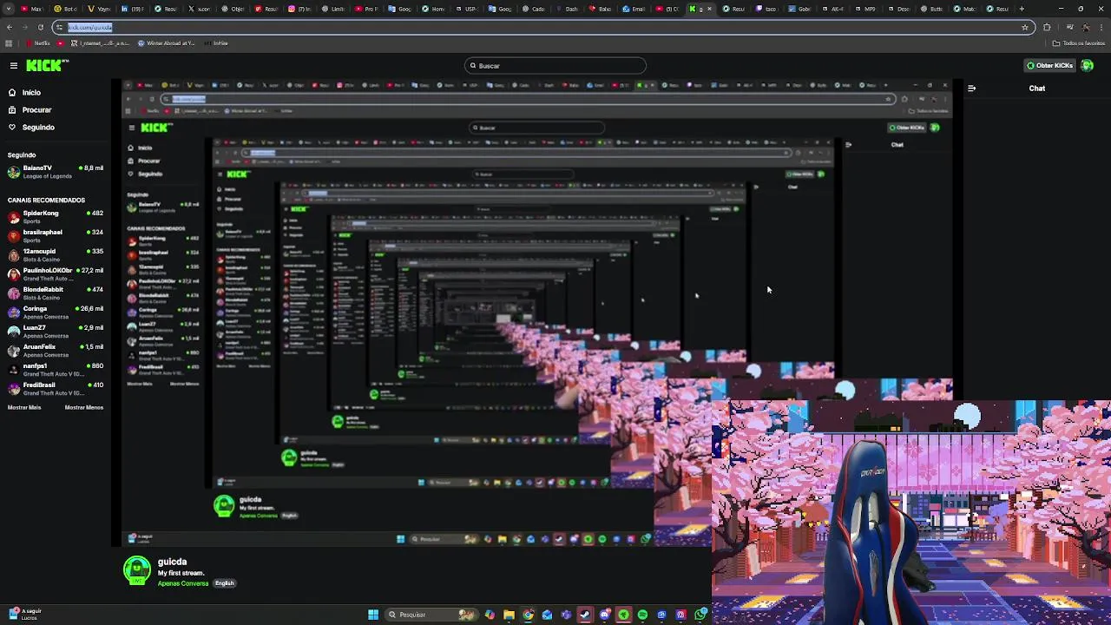This screenshot has height=625, width=1111.
Task: Open the Todos os favoritos folder
Action: click(x=1079, y=43)
